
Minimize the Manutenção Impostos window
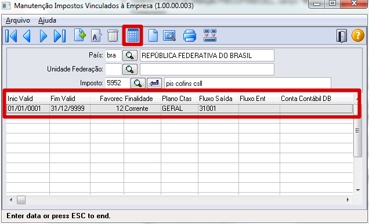tap(317, 4)
